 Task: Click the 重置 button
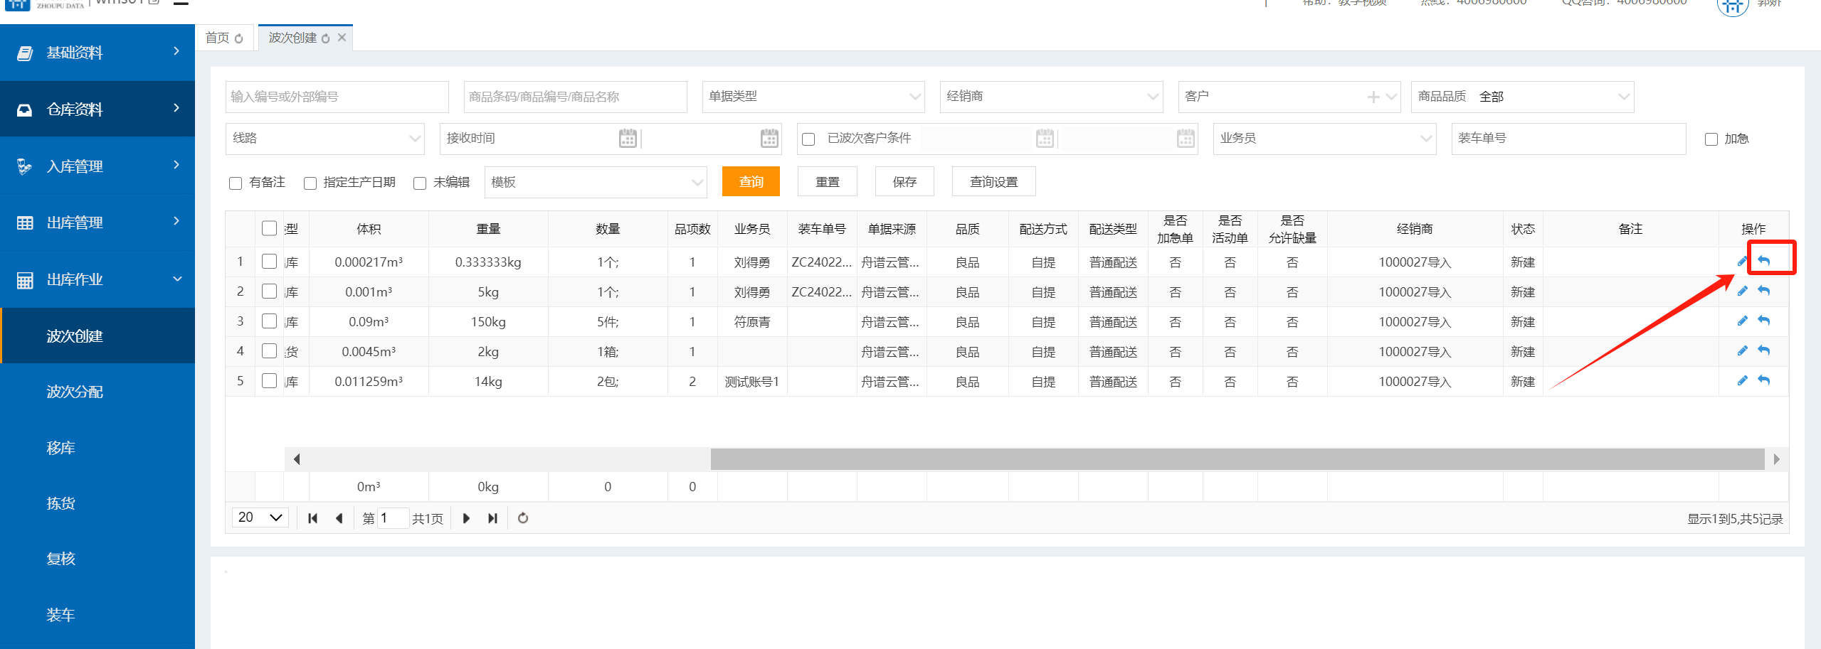click(827, 182)
